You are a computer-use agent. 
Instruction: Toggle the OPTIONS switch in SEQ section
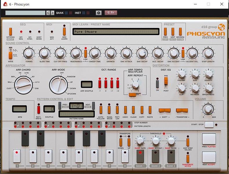pos(10,32)
